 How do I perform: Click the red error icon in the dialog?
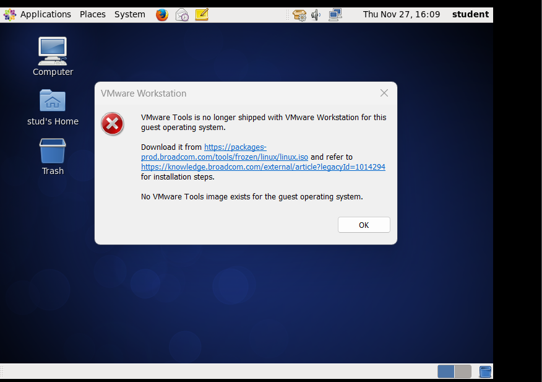[113, 124]
